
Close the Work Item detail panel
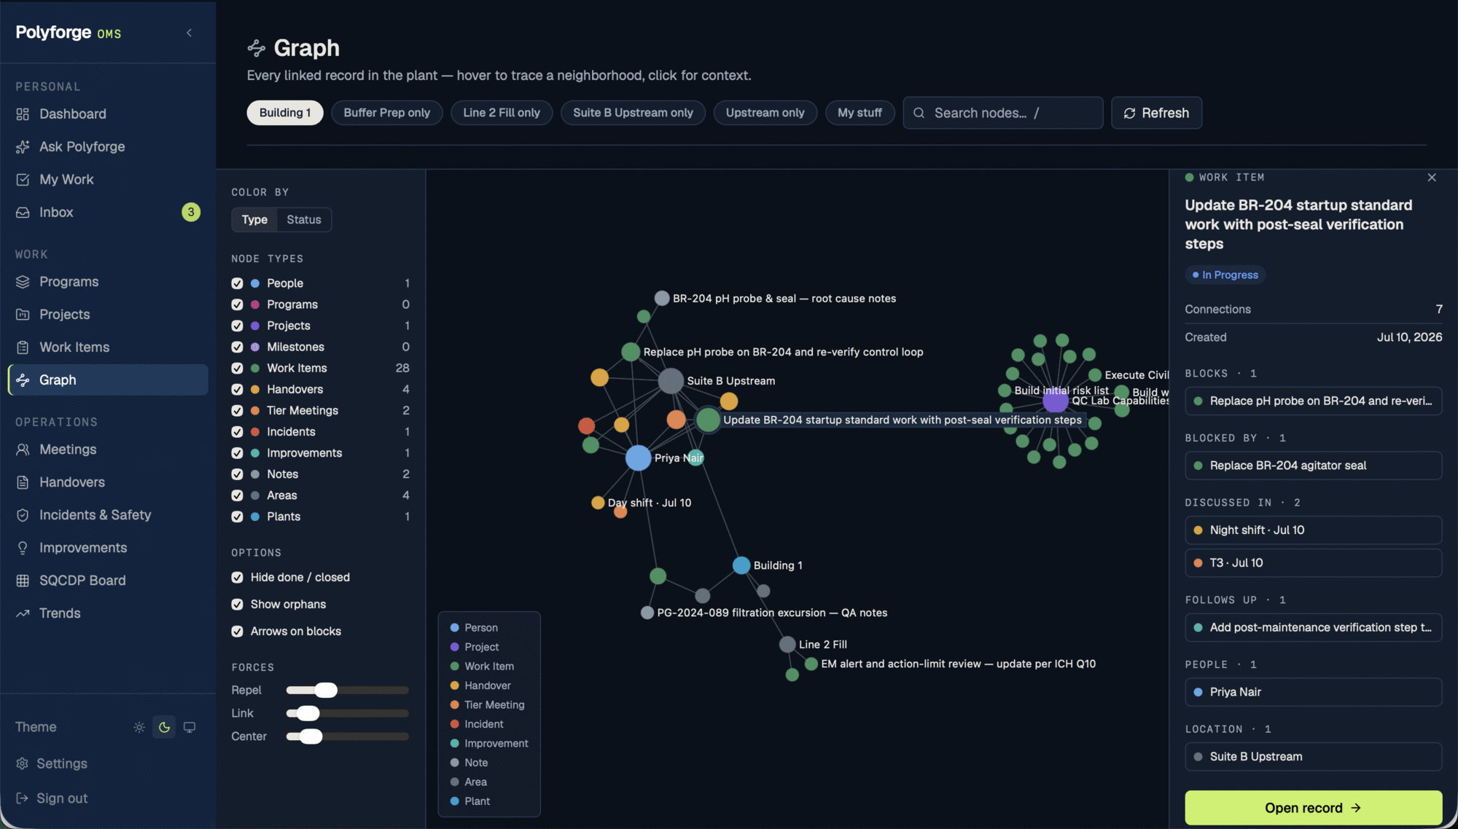pos(1432,178)
